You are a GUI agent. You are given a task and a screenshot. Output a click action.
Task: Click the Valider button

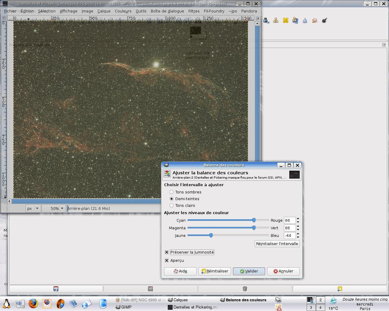(249, 271)
